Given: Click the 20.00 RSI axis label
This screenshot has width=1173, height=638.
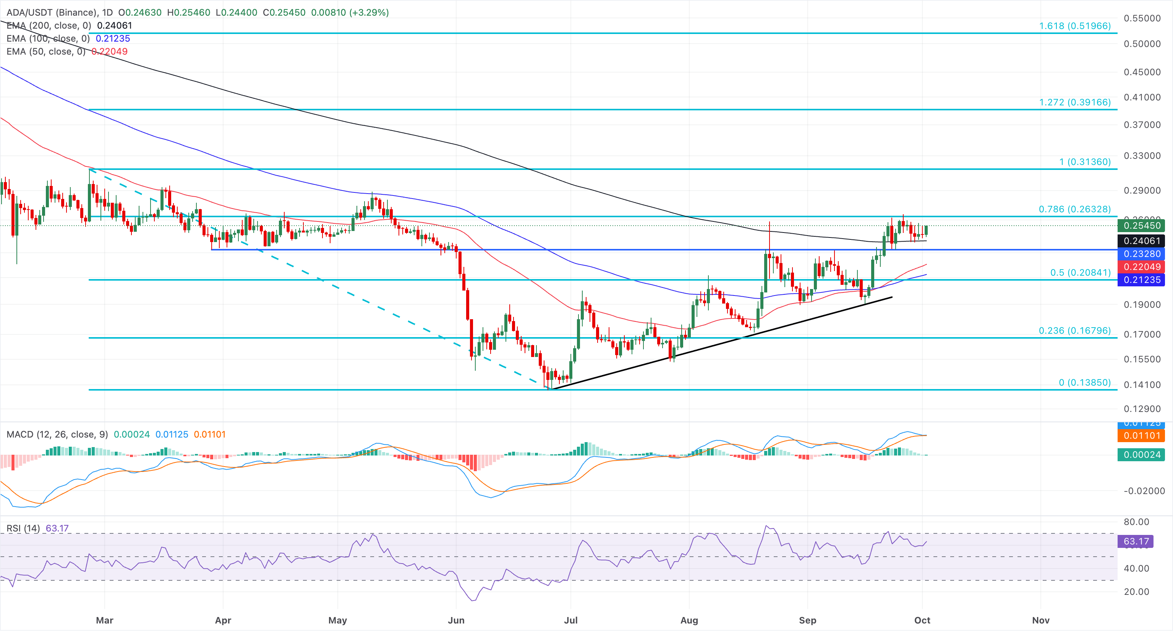Looking at the screenshot, I should tap(1136, 592).
